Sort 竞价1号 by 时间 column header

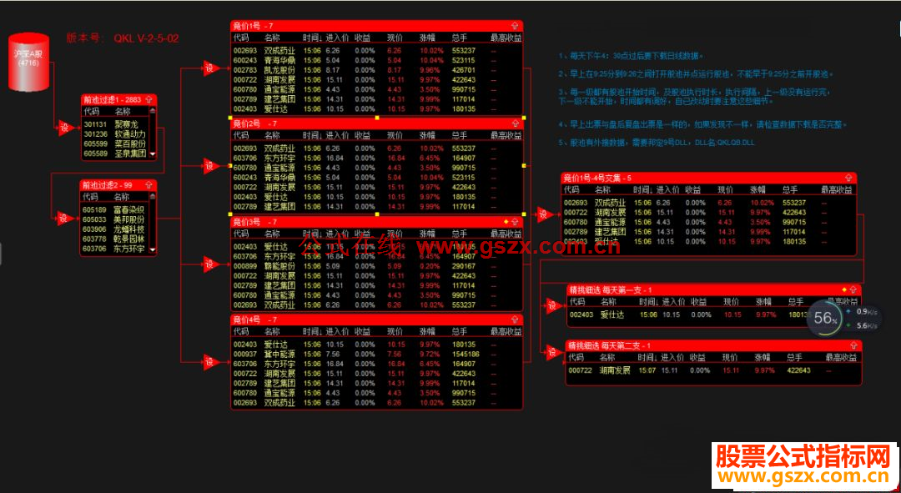[x=313, y=38]
